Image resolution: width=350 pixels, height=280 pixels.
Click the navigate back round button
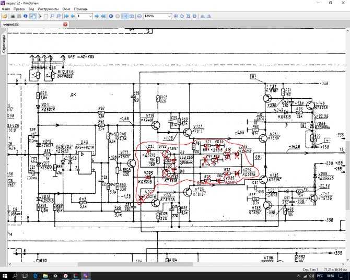click(111, 16)
